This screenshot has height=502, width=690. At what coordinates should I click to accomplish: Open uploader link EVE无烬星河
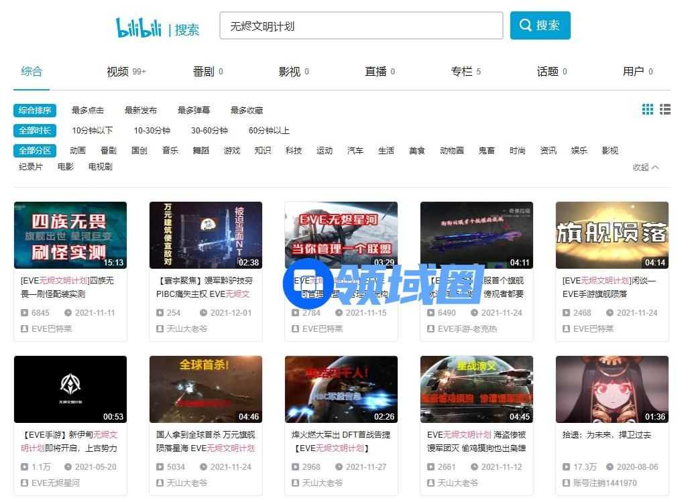pos(55,483)
